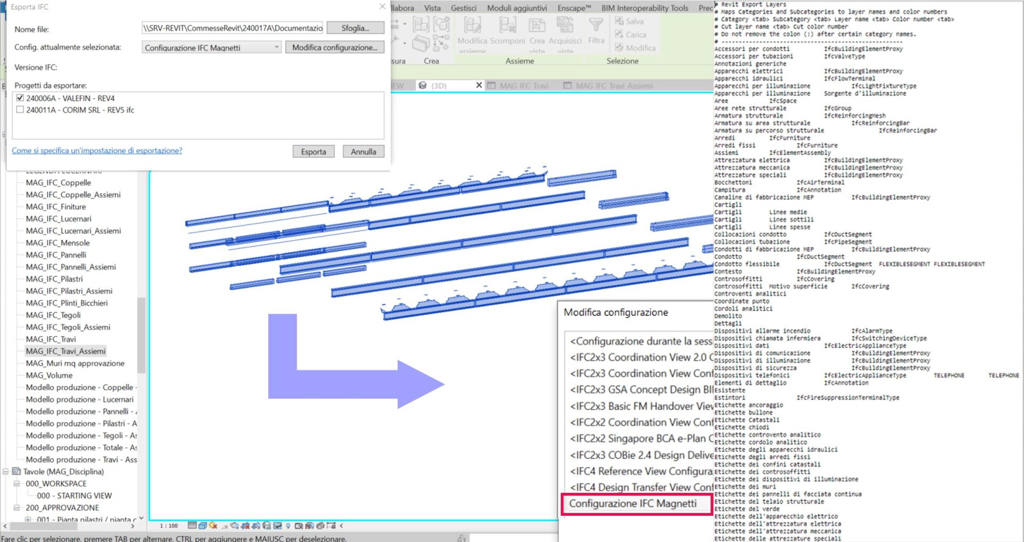The height and width of the screenshot is (542, 1024).
Task: Open the export settings help link
Action: [x=97, y=150]
